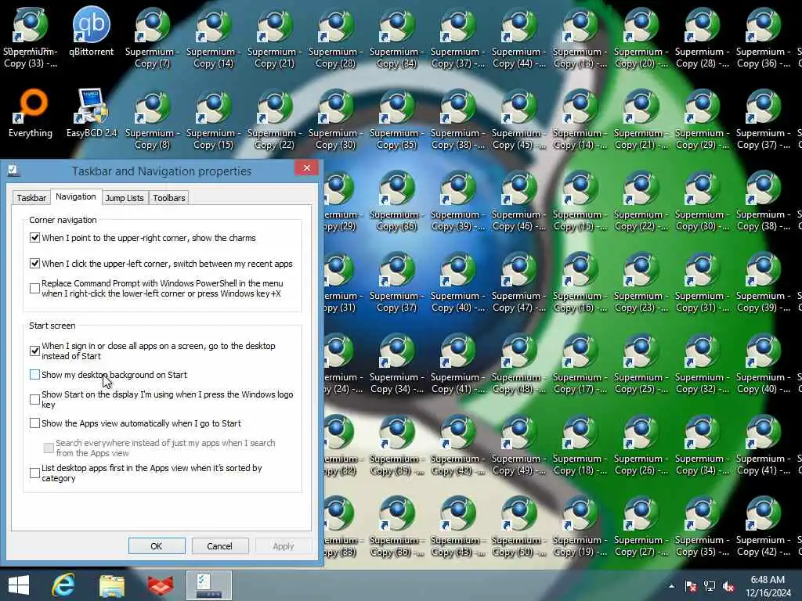Select the Supermium - Copy (17) desktop icon
Screen dimensions: 802x601
point(580,363)
